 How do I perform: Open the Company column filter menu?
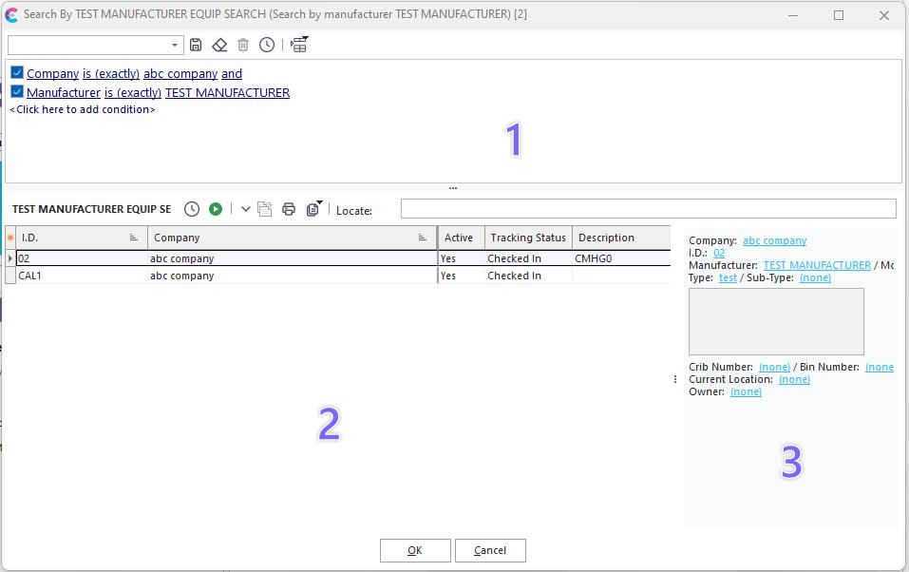(423, 238)
